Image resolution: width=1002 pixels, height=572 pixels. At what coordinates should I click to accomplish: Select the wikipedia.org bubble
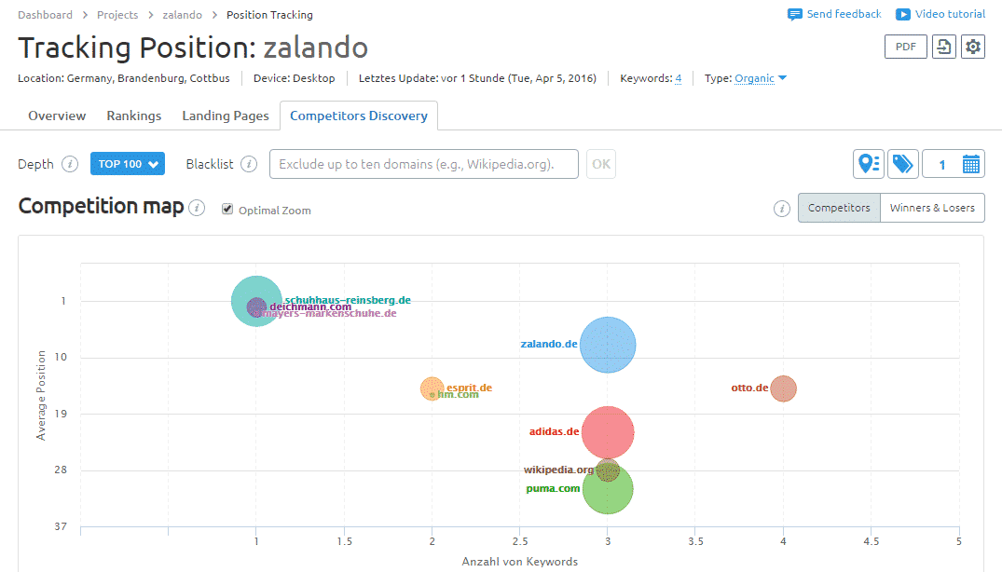(608, 470)
